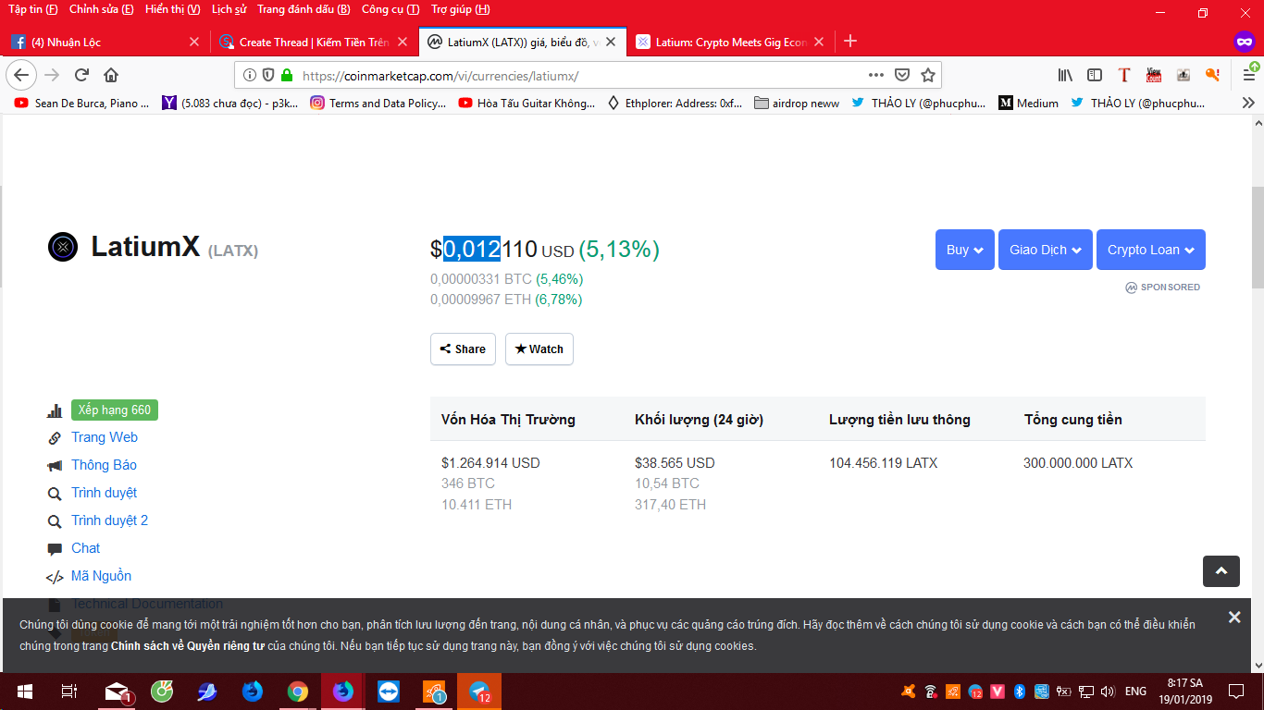
Task: Open the browser home page
Action: [111, 75]
